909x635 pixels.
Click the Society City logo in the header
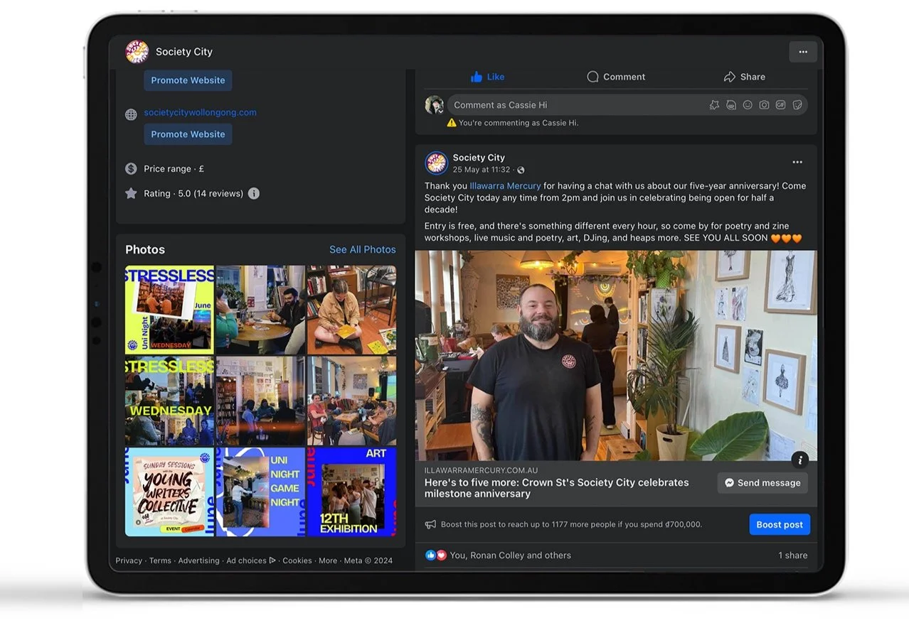click(137, 52)
